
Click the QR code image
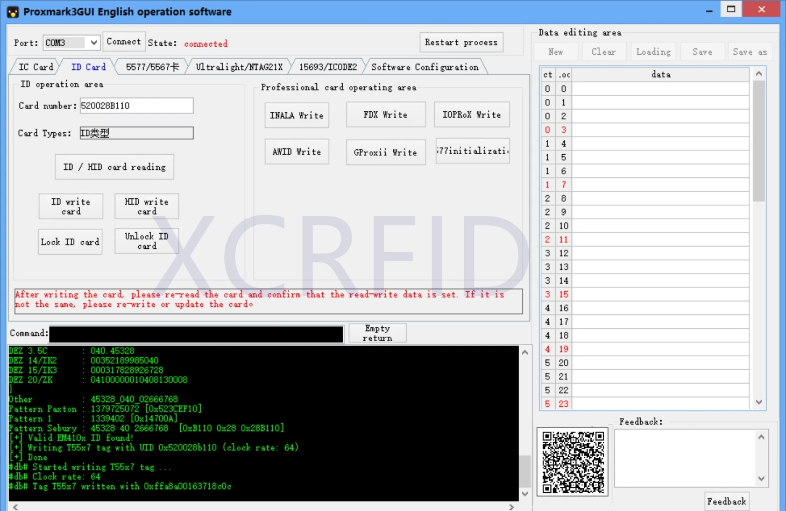[573, 462]
